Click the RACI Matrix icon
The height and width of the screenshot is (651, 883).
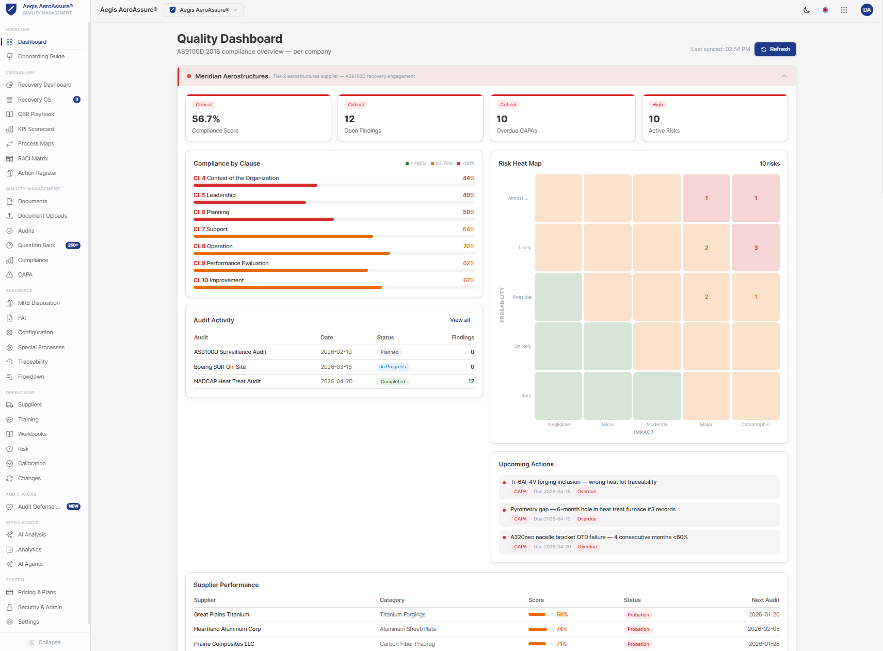9,158
